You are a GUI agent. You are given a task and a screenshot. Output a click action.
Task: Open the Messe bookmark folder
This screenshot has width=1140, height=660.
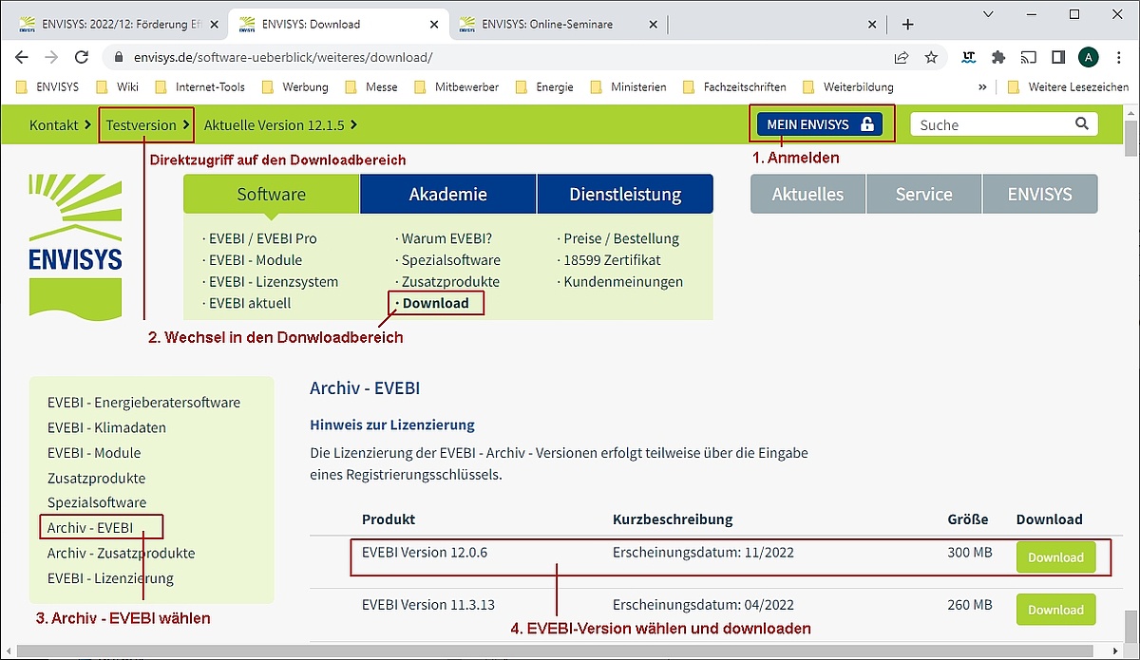pos(371,86)
